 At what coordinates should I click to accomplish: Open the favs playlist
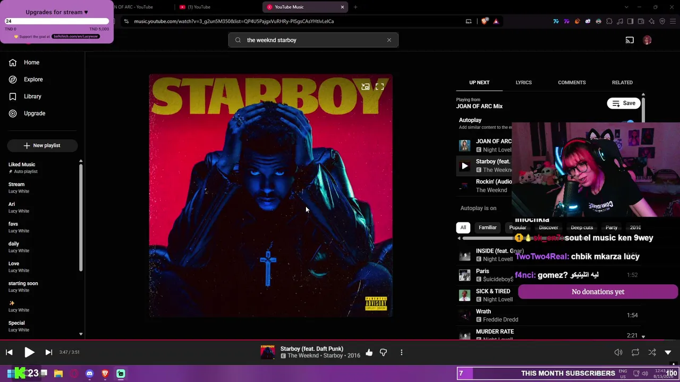19,227
